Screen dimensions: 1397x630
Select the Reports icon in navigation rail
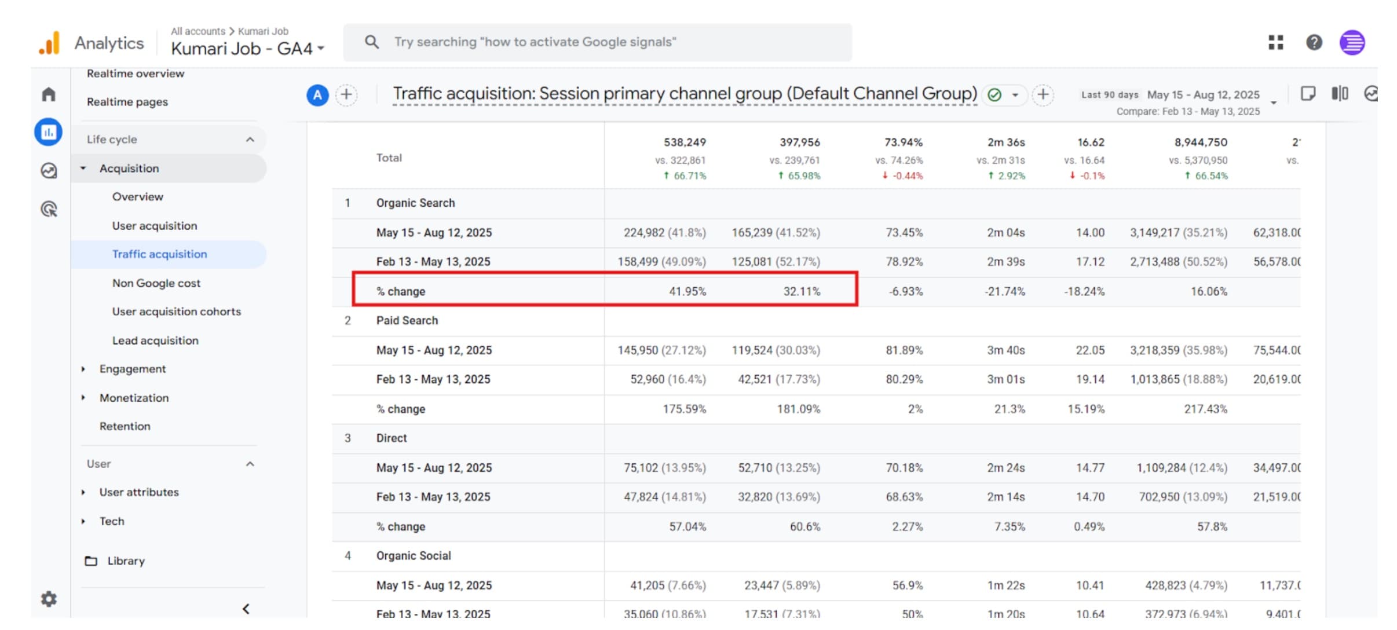[49, 132]
